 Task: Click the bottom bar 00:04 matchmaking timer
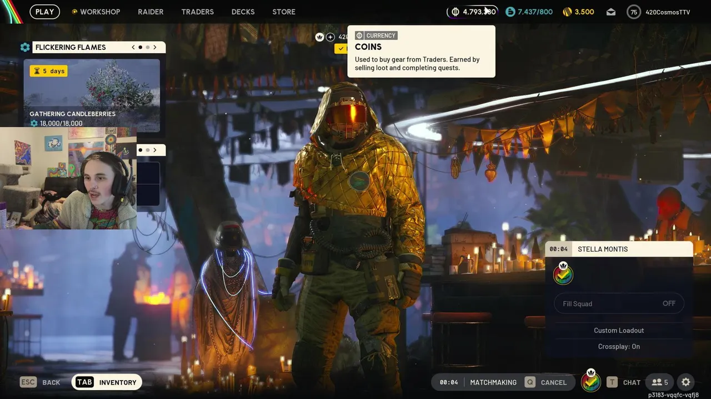[x=449, y=382]
